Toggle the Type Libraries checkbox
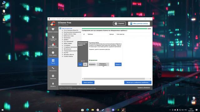 pos(62,36)
